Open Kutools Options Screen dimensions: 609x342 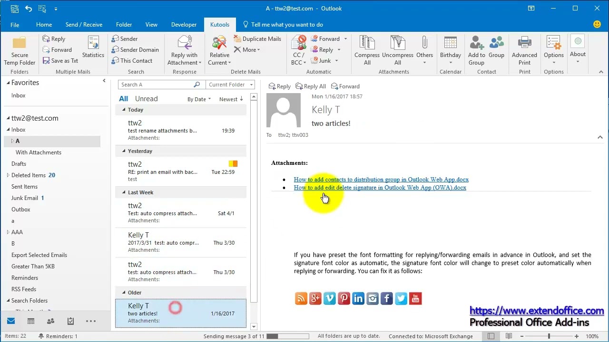pos(554,50)
